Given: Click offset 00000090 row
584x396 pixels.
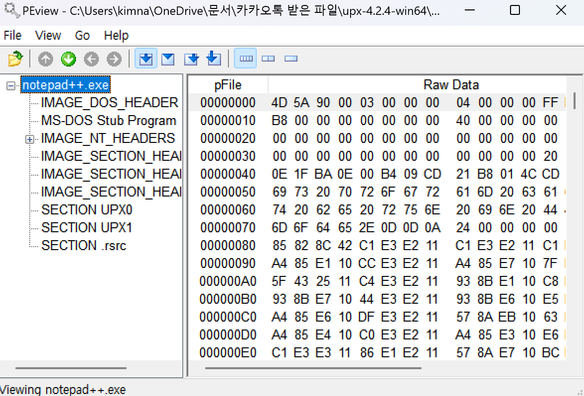Looking at the screenshot, I should coord(377,264).
